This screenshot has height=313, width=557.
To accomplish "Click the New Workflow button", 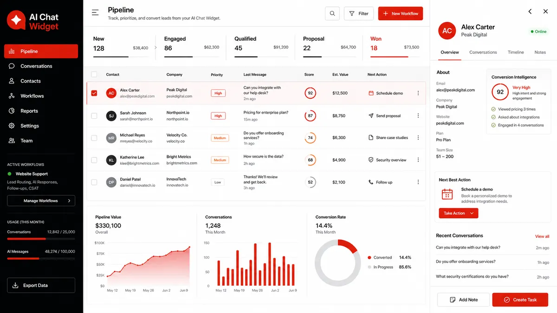I will point(401,13).
